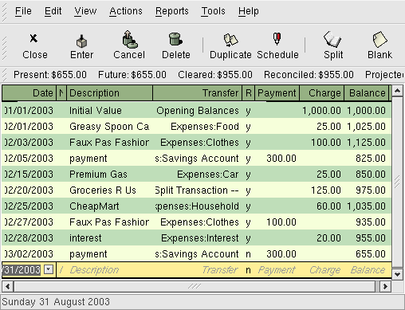Open the Actions menu
Viewport: 405px width, 310px height.
pyautogui.click(x=126, y=11)
